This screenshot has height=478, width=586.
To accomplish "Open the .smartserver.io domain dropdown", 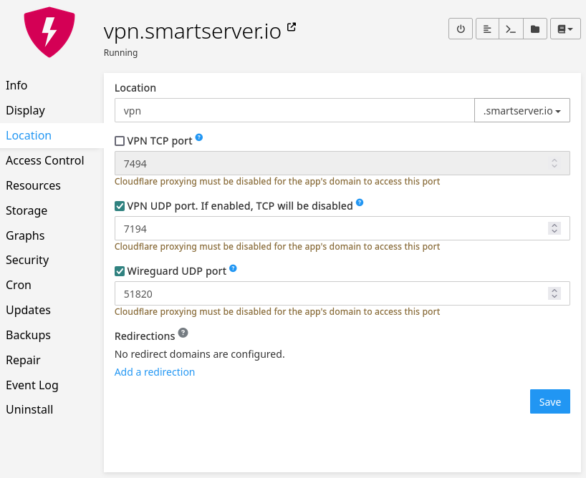I will (x=522, y=111).
